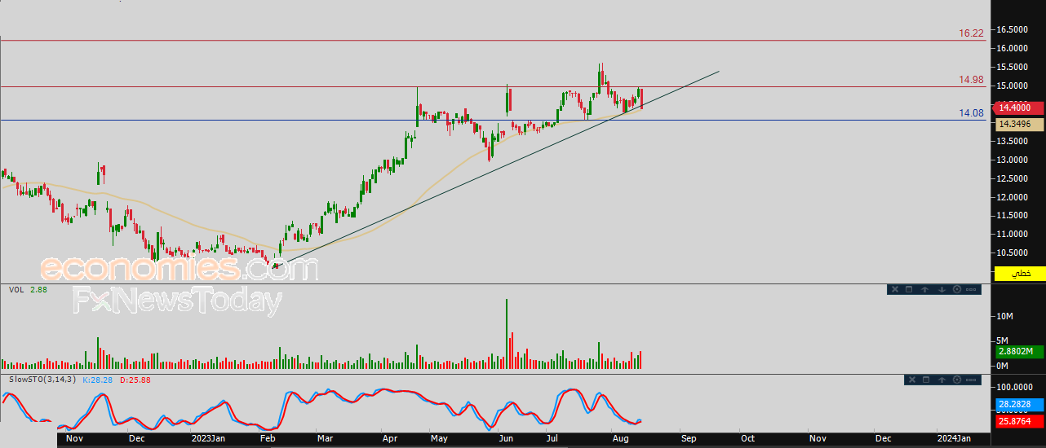Screen dimensions: 1046x448
Task: Select the green 2.8802M volume tag
Action: pyautogui.click(x=1018, y=352)
